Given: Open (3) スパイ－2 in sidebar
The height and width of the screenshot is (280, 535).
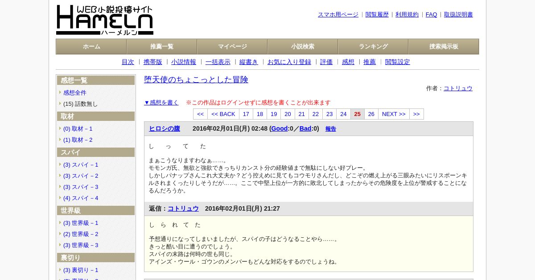Looking at the screenshot, I should coord(81,176).
